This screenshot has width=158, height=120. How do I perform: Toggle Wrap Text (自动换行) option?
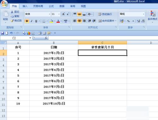tap(105, 14)
